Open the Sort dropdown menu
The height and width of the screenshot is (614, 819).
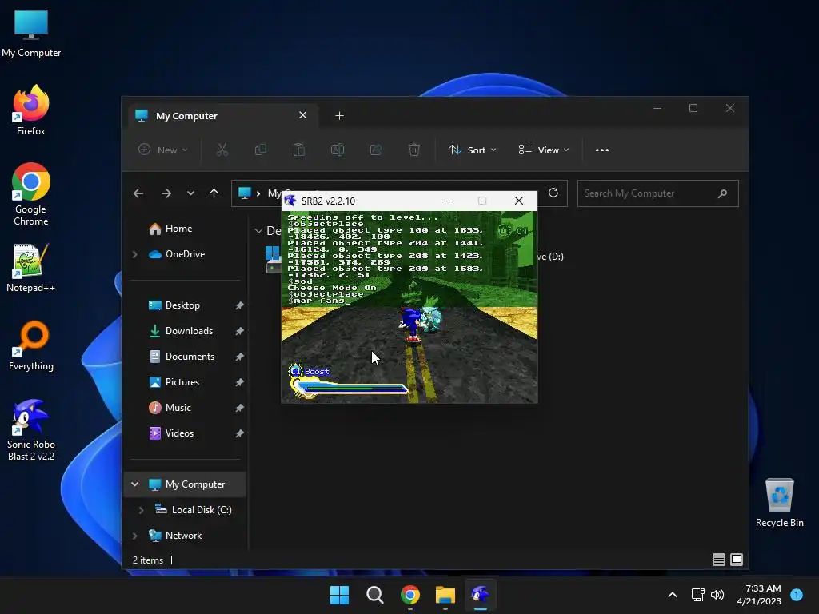[x=473, y=150]
